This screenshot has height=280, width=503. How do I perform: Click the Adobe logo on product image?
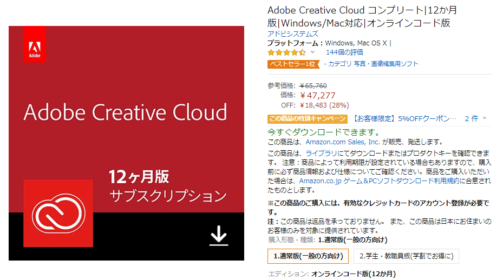(x=35, y=44)
